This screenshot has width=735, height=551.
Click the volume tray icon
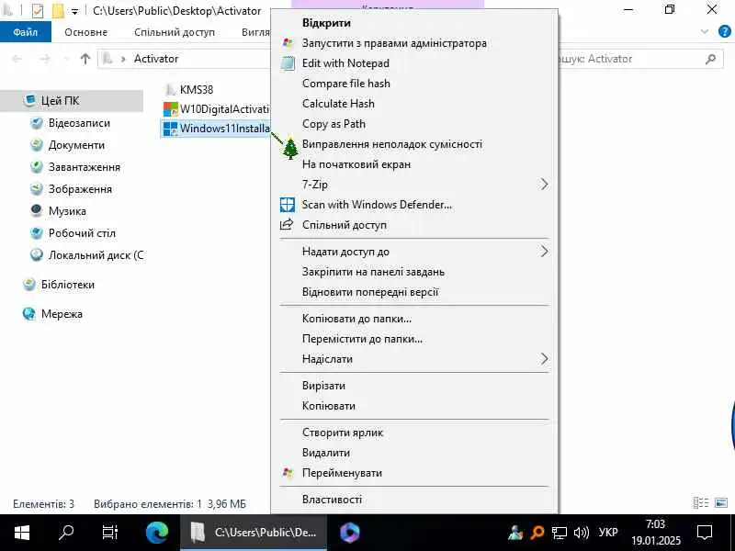(x=582, y=533)
